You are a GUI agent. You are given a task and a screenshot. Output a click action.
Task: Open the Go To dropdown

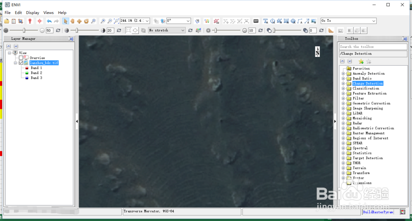tap(374, 21)
